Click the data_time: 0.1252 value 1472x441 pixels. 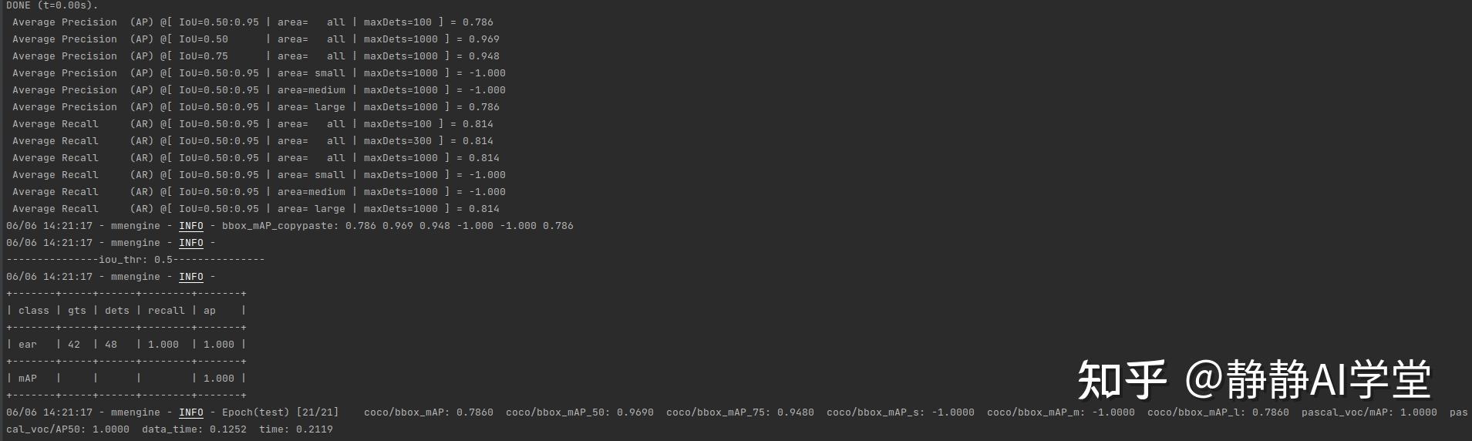click(x=194, y=429)
